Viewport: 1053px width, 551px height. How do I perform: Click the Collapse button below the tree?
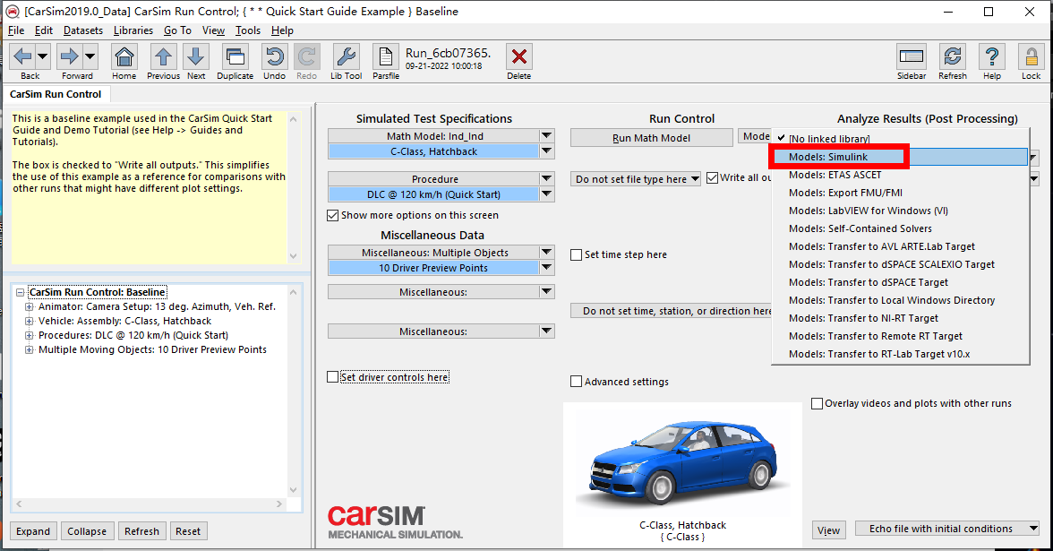click(87, 530)
